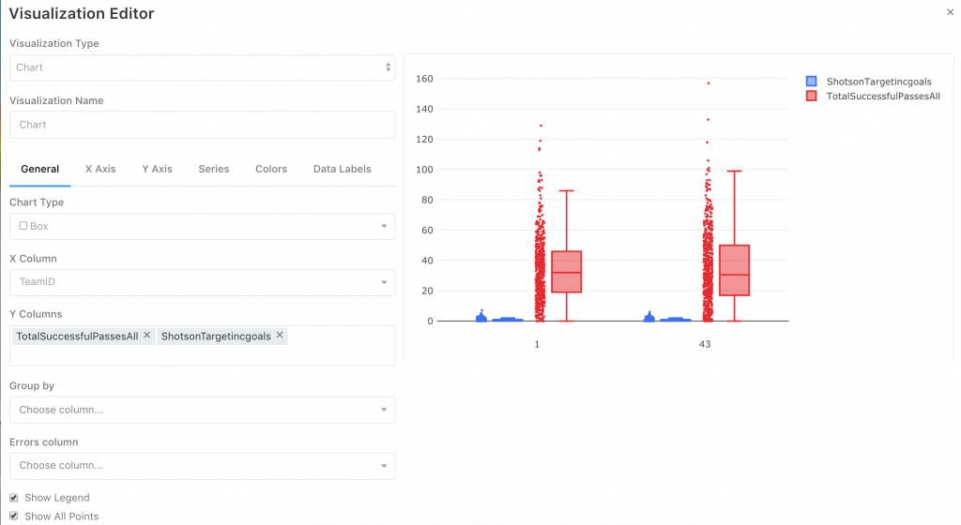Click the Visualization Name input field

point(203,125)
